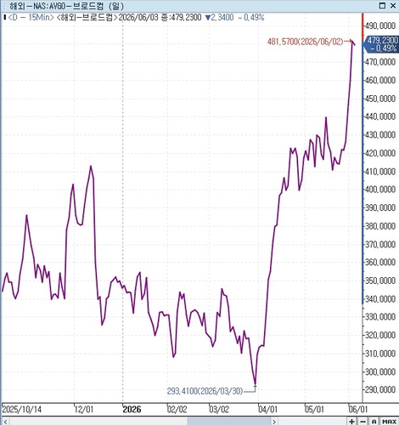The width and height of the screenshot is (399, 425).
Task: Click the panel drag handle grip
Action: coord(4,6)
